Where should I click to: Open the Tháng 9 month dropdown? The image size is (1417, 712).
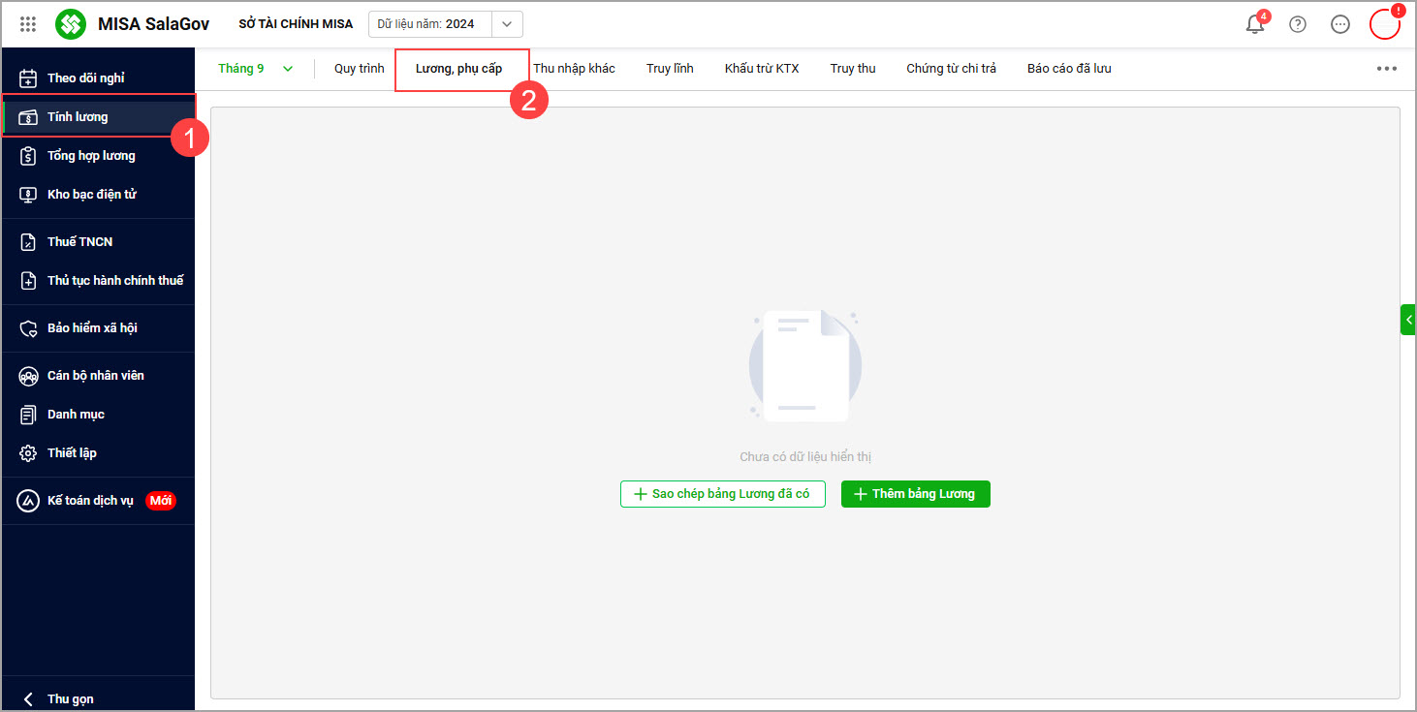[256, 68]
